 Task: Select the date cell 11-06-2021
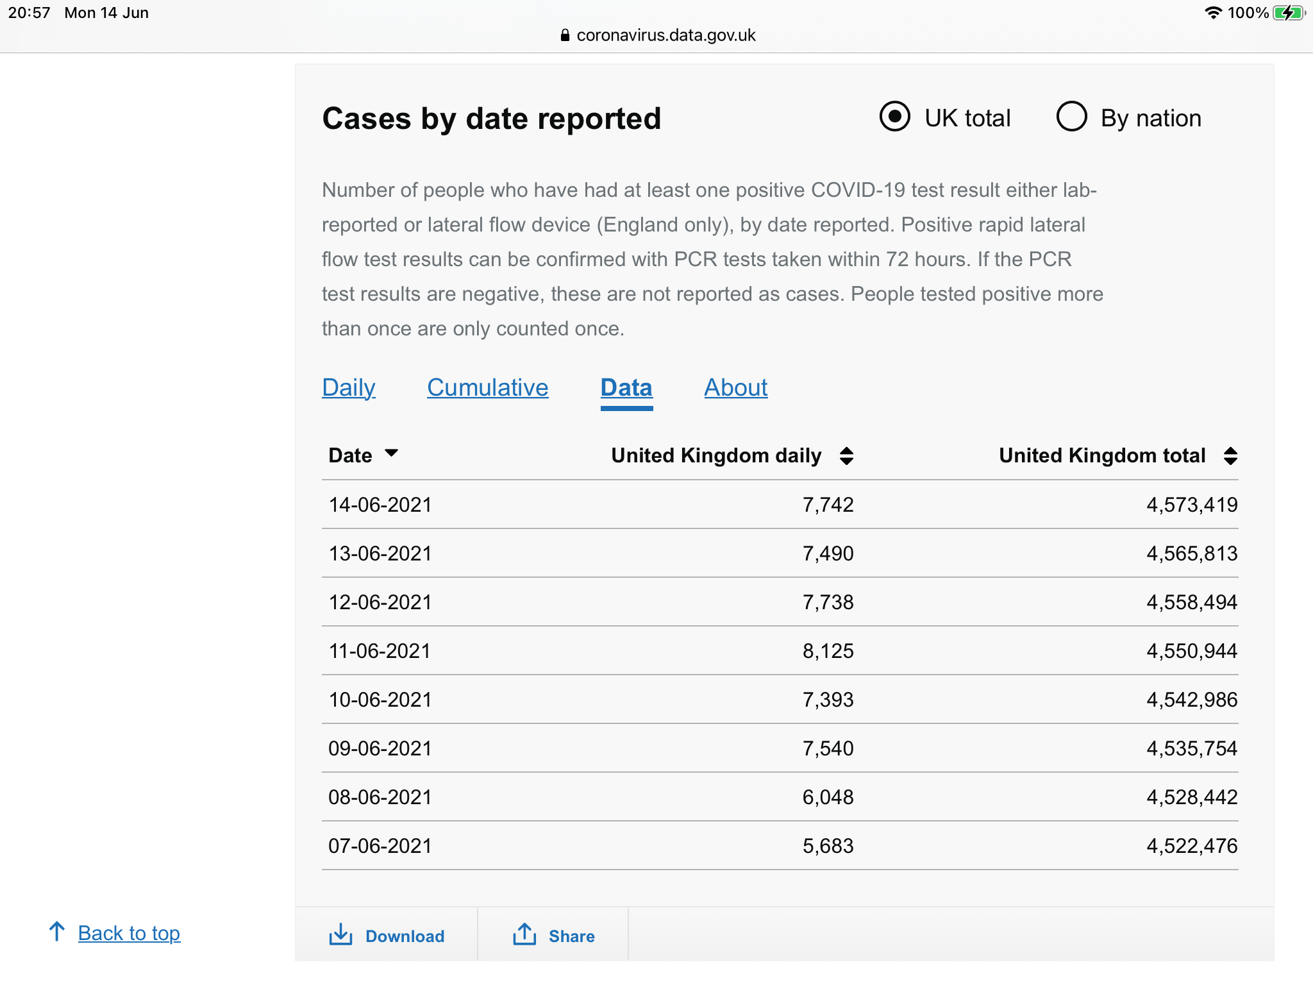pyautogui.click(x=380, y=651)
